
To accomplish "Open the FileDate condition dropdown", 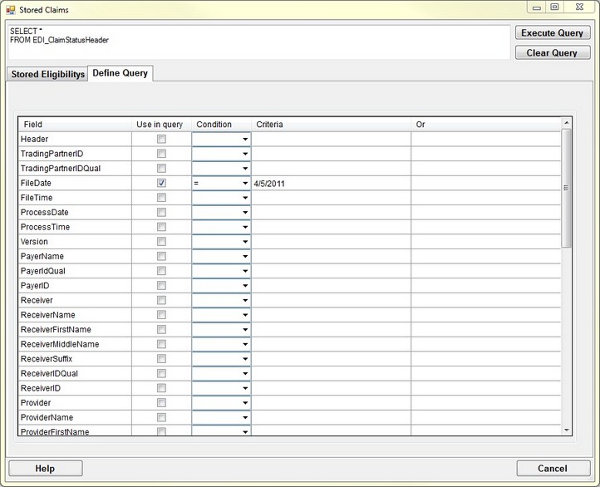I will (245, 184).
